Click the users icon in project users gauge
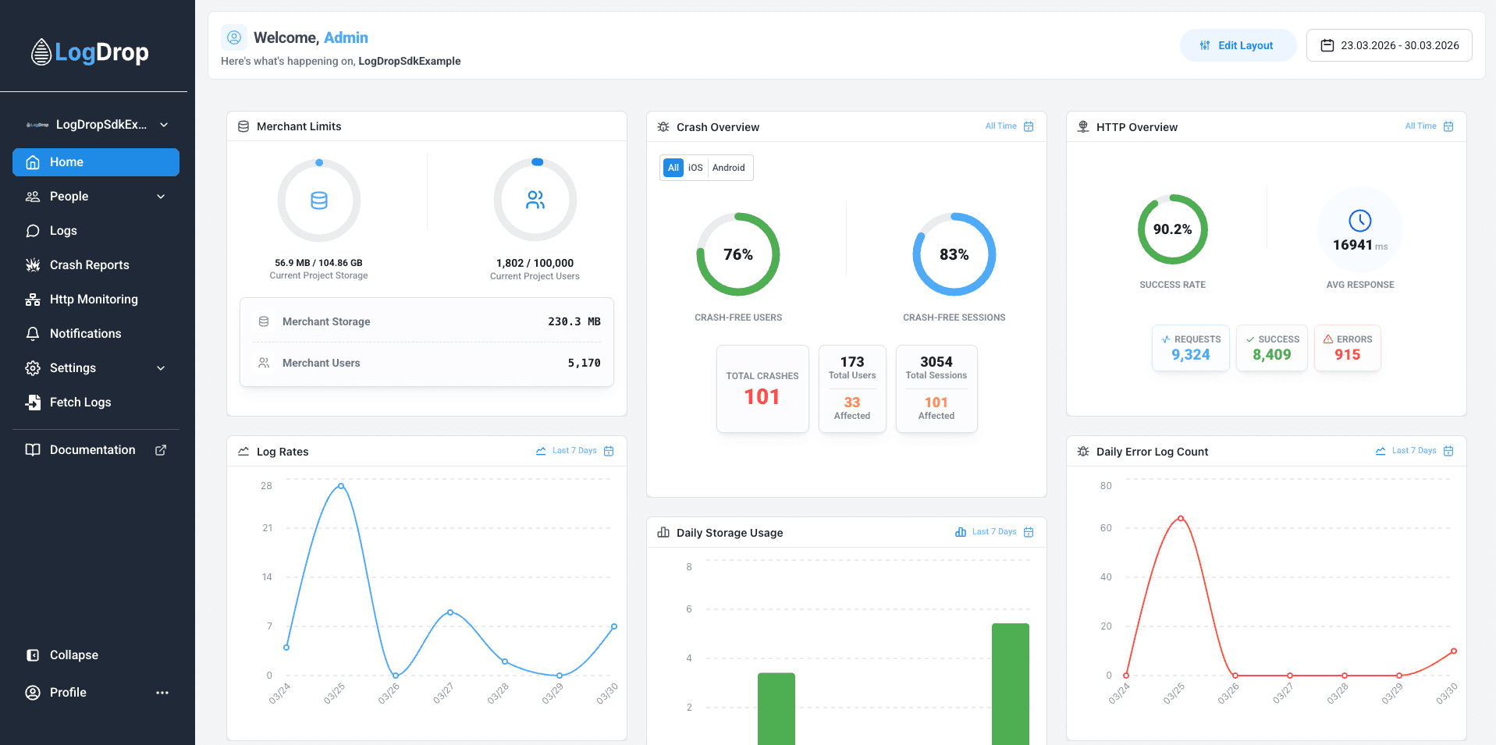The width and height of the screenshot is (1496, 745). pyautogui.click(x=535, y=200)
